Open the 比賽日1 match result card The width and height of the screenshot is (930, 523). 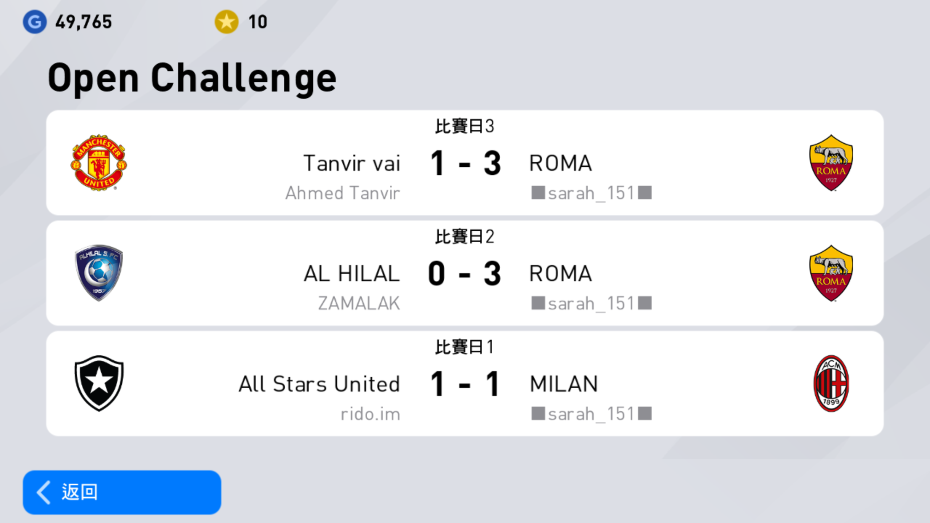[x=465, y=384]
